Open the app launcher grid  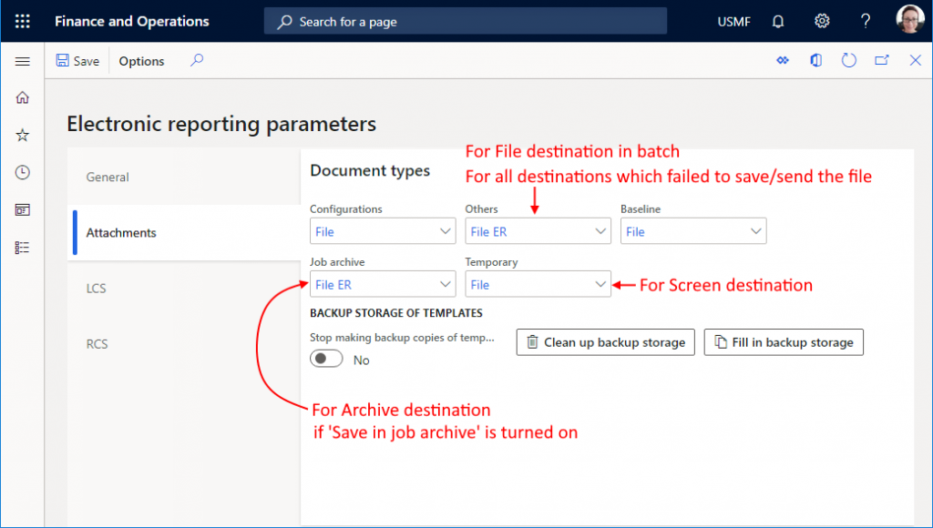pyautogui.click(x=22, y=20)
